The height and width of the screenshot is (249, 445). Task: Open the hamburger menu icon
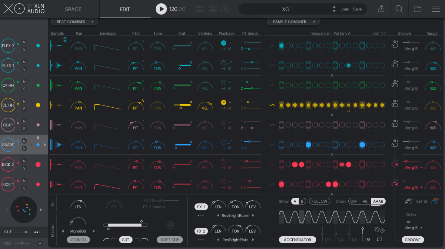[x=436, y=9]
